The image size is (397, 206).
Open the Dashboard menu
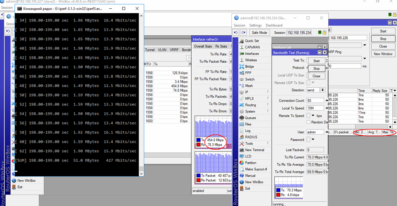click(274, 25)
